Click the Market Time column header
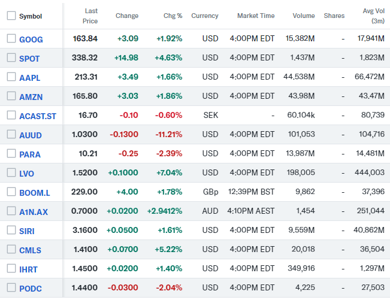This screenshot has height=300, width=390. (256, 16)
